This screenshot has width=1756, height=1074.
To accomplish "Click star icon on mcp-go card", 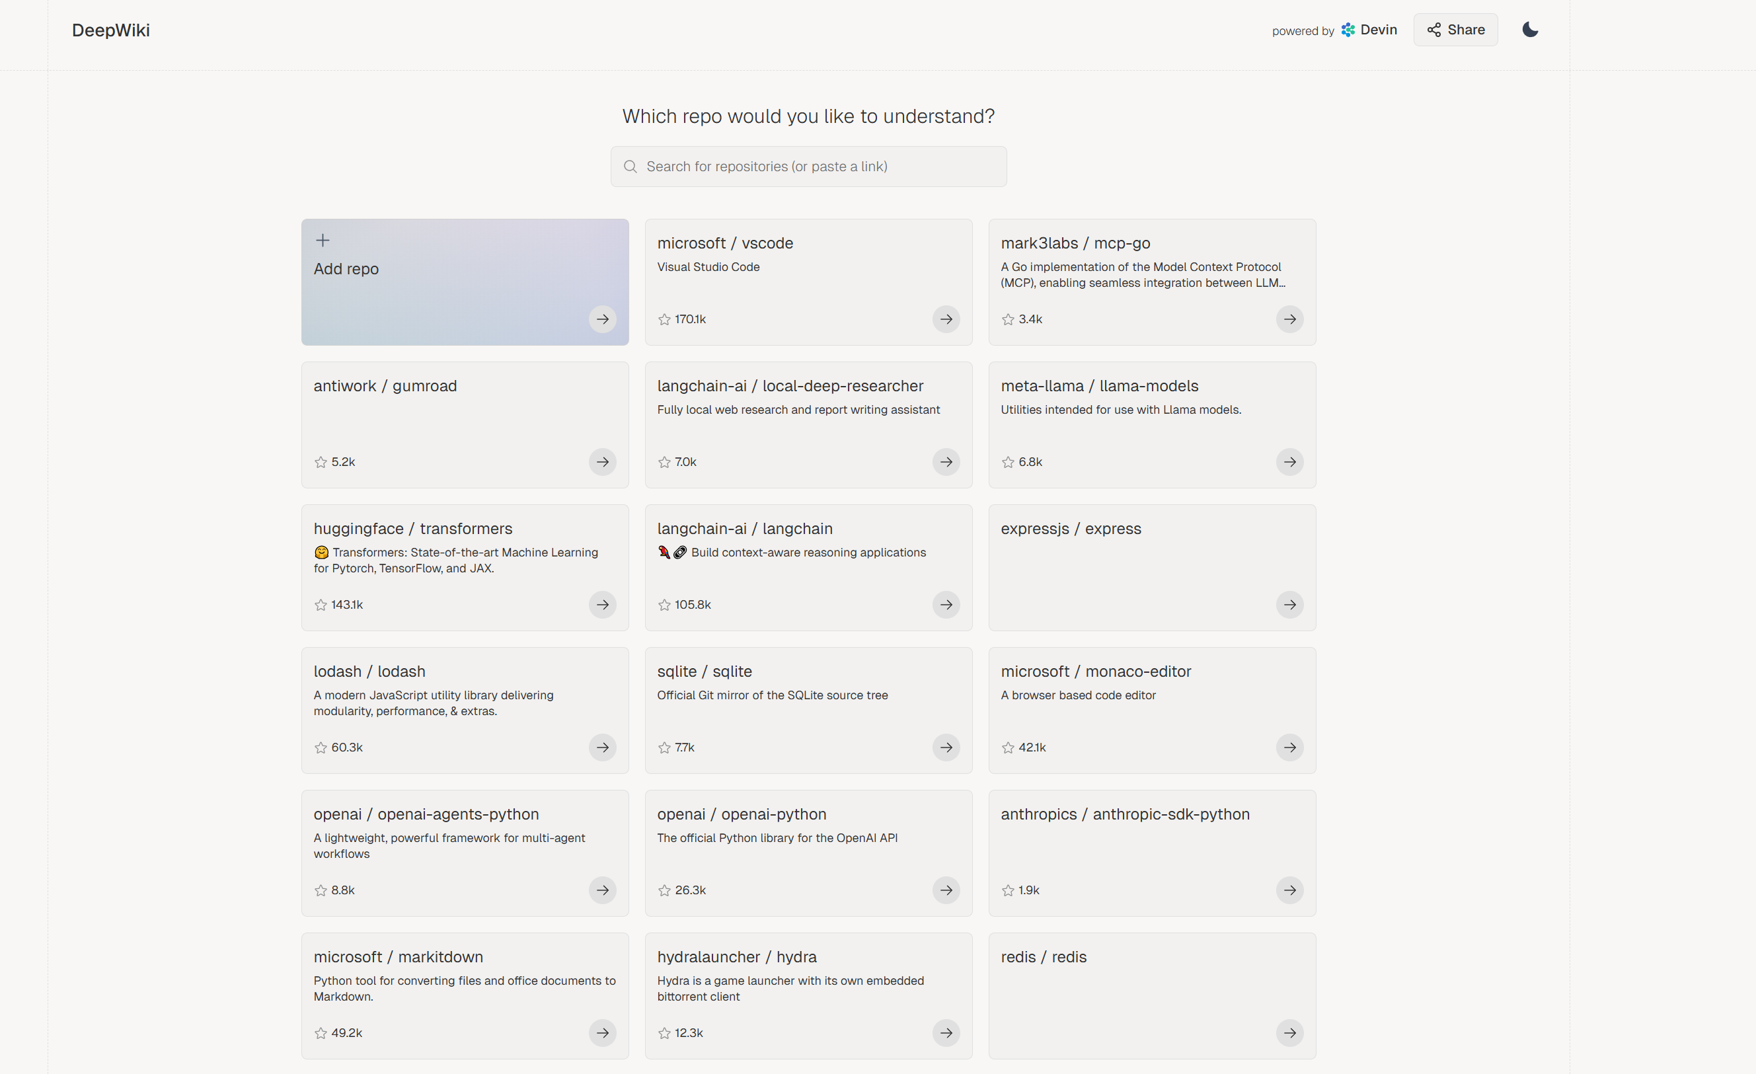I will pyautogui.click(x=1008, y=319).
